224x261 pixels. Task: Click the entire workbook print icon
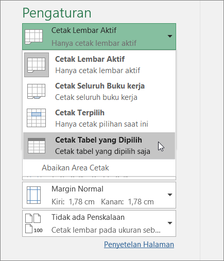tap(36, 92)
